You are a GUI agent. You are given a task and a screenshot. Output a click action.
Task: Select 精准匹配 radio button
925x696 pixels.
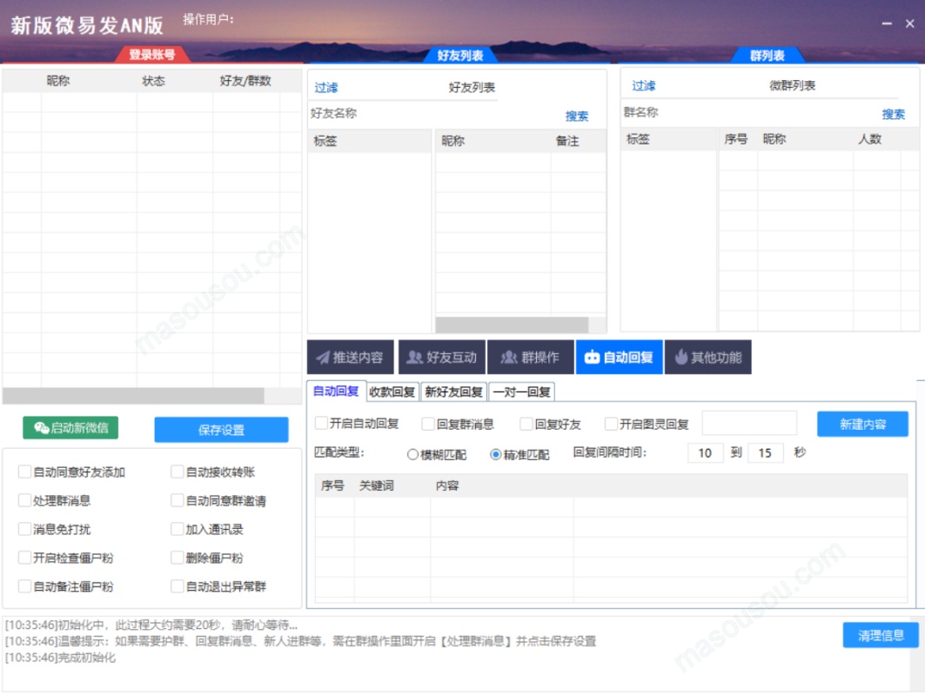(x=495, y=454)
